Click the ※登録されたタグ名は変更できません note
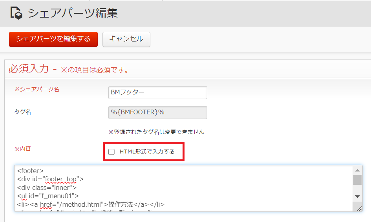The height and width of the screenshot is (222, 371). coord(156,132)
